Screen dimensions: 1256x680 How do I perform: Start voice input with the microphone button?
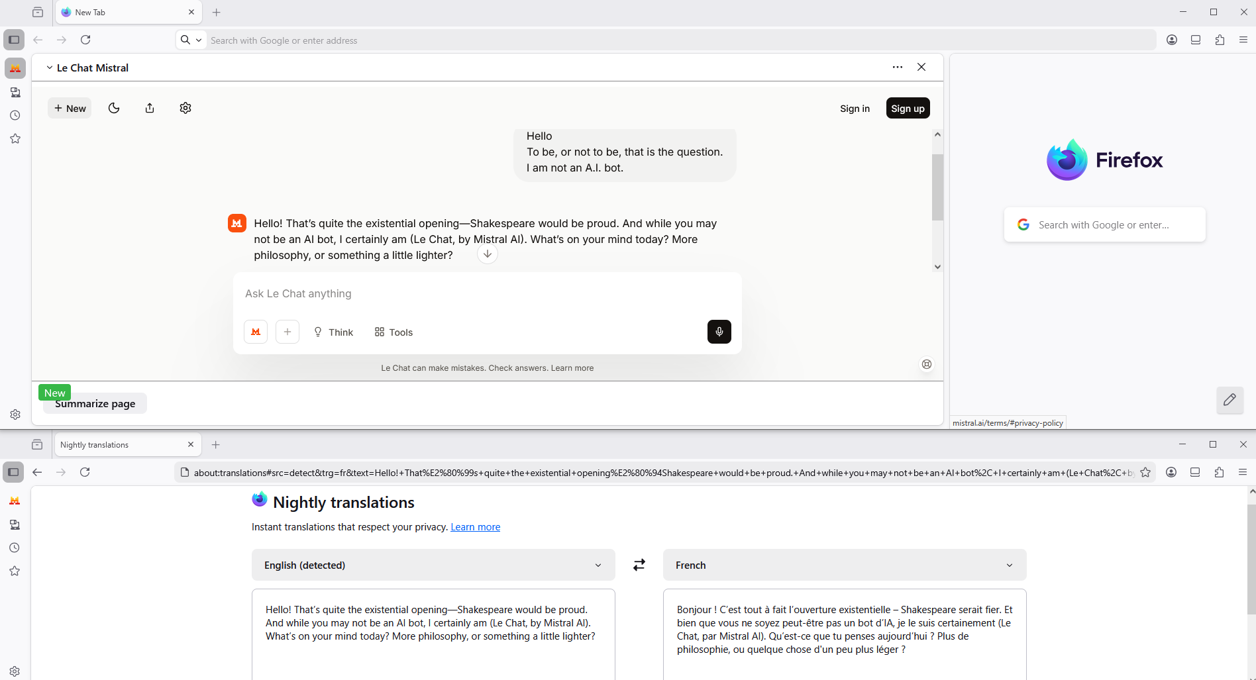click(719, 332)
